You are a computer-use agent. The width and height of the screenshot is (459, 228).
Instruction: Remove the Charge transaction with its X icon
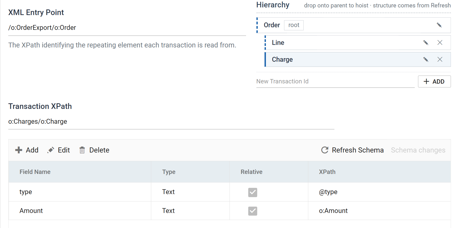(x=440, y=59)
